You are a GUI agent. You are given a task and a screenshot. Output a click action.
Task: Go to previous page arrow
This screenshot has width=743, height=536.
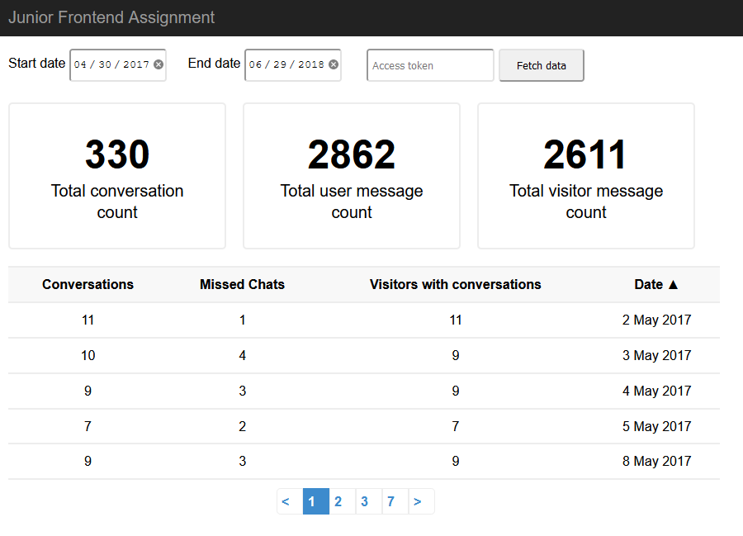(290, 501)
